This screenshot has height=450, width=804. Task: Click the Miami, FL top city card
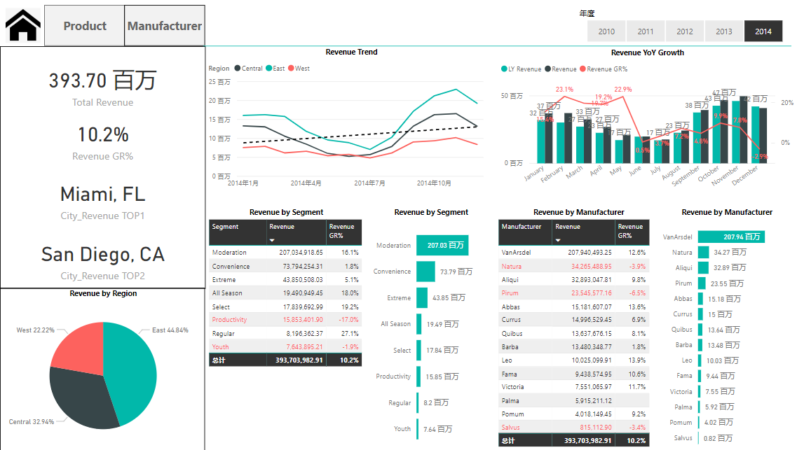point(102,194)
